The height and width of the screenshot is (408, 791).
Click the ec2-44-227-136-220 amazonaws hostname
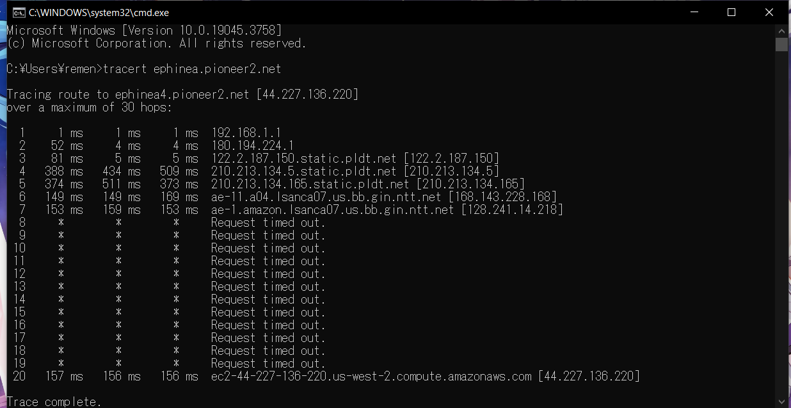click(371, 376)
